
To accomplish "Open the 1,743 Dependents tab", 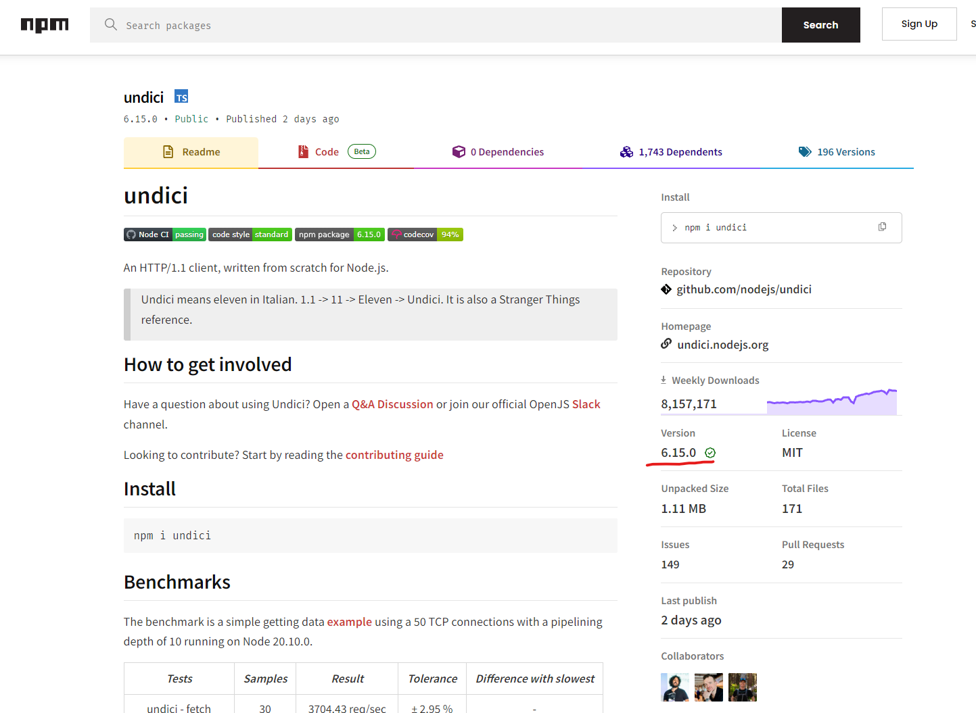I will tap(671, 152).
